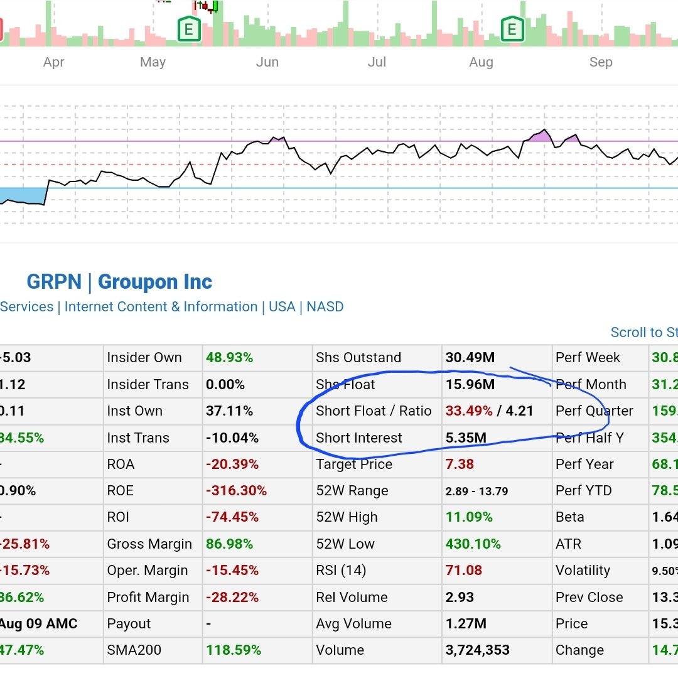The image size is (678, 683).
Task: Click the Short Float / Ratio label
Action: click(374, 411)
